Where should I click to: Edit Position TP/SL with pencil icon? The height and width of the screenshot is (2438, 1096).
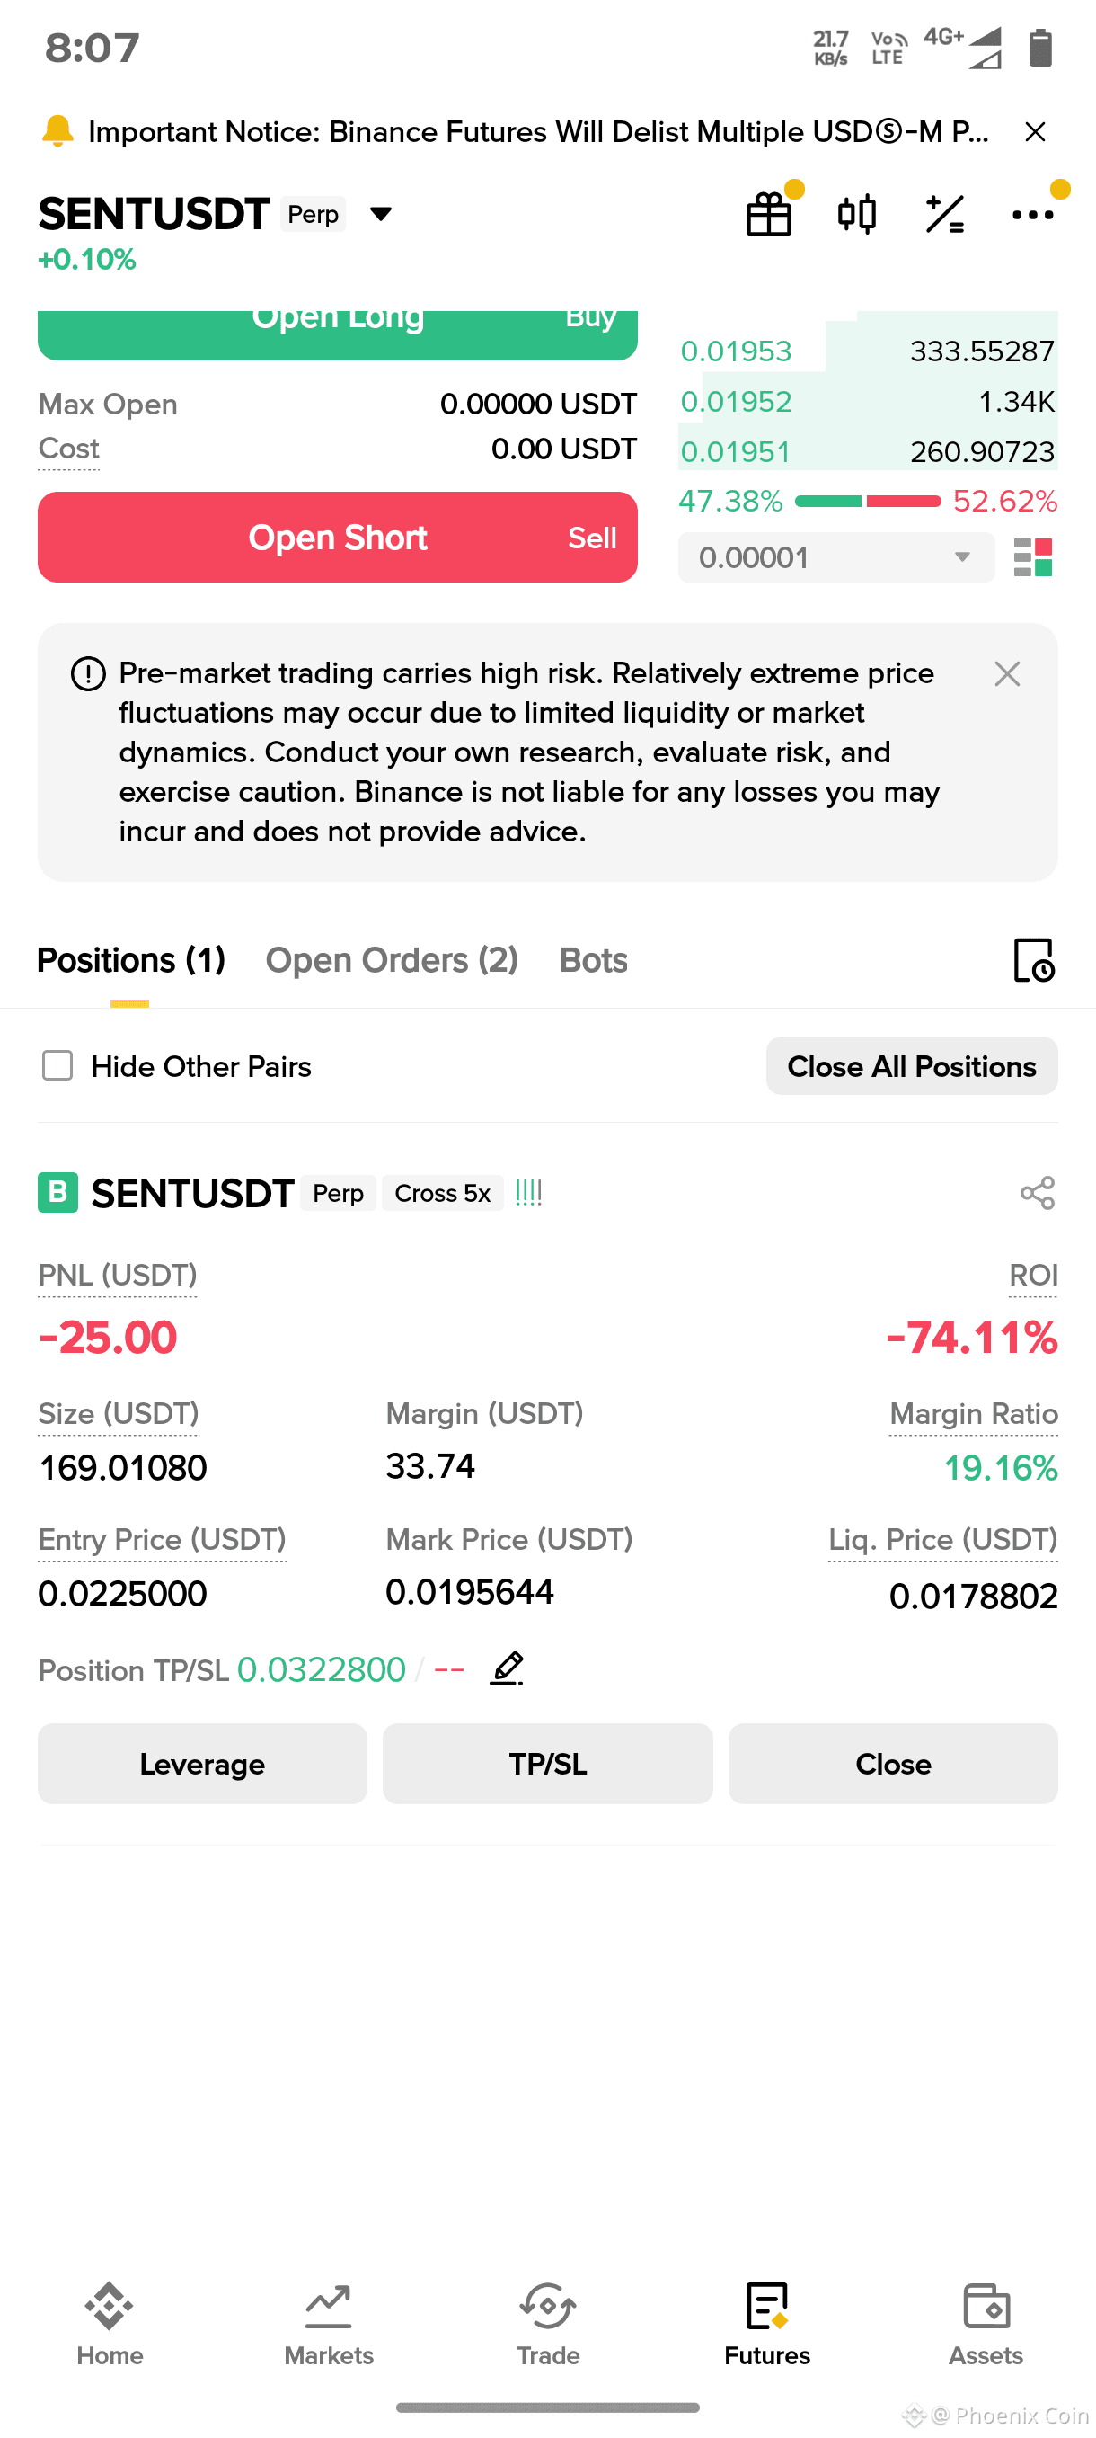507,1668
